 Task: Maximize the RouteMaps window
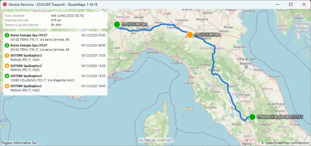290,4
